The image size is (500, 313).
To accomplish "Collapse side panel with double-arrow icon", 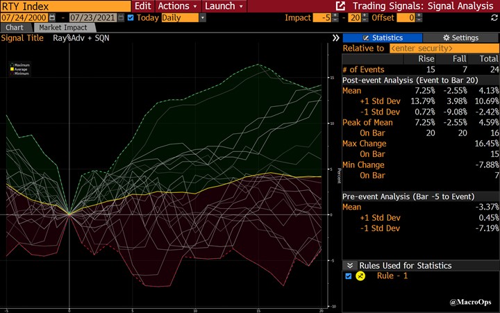I will pos(336,37).
